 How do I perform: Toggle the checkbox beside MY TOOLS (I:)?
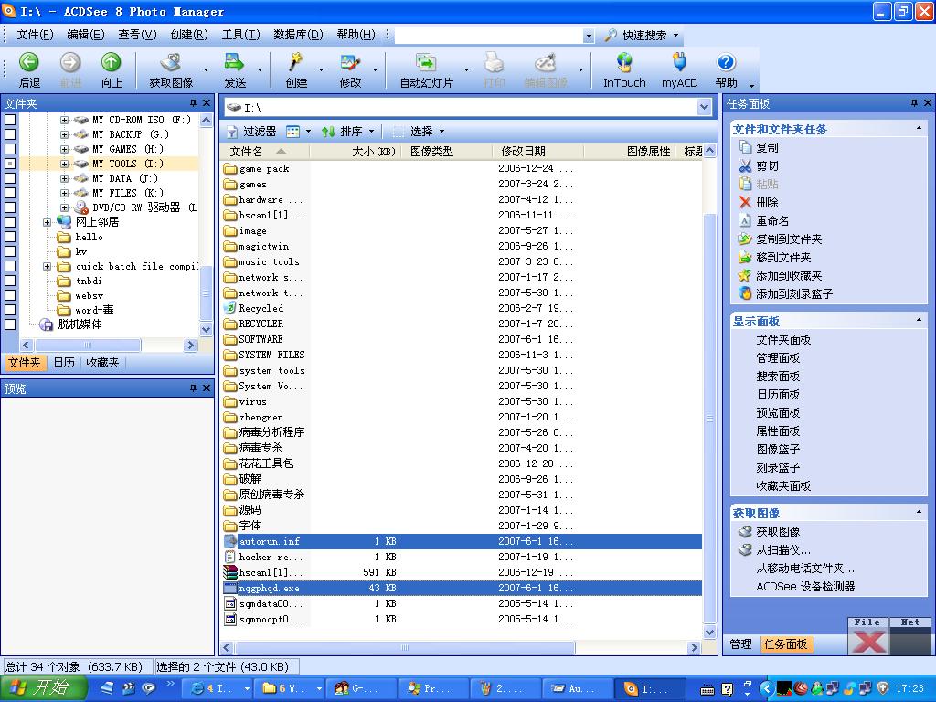click(x=10, y=164)
